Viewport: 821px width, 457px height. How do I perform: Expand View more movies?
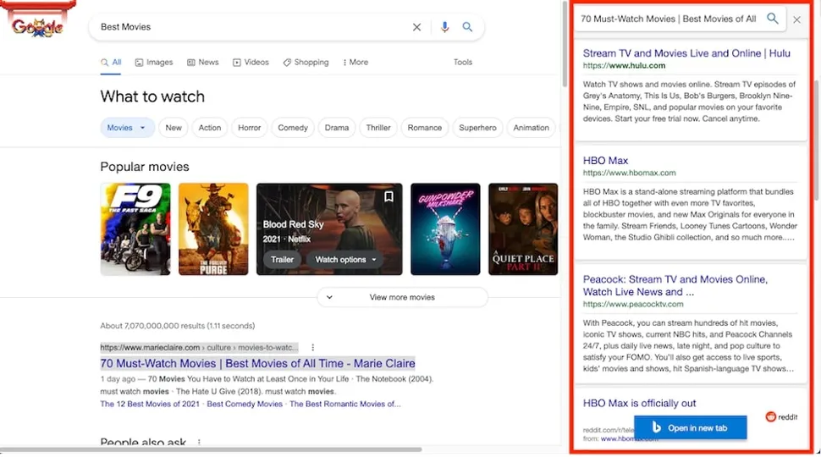(402, 297)
